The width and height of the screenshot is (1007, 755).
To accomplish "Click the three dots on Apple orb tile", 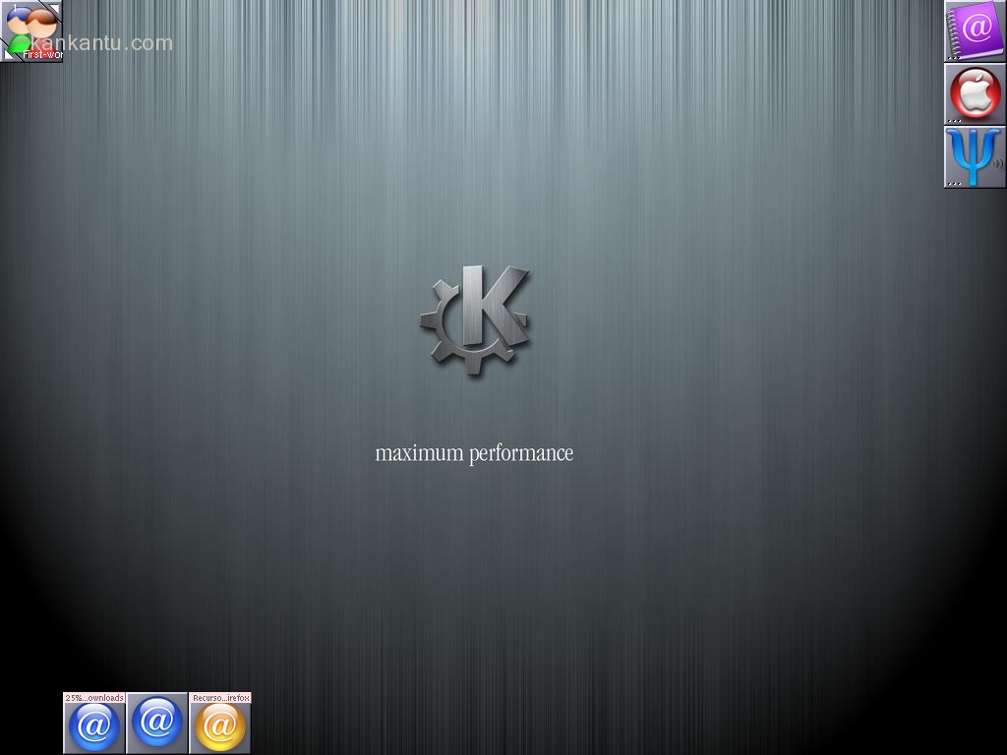I will pos(954,121).
